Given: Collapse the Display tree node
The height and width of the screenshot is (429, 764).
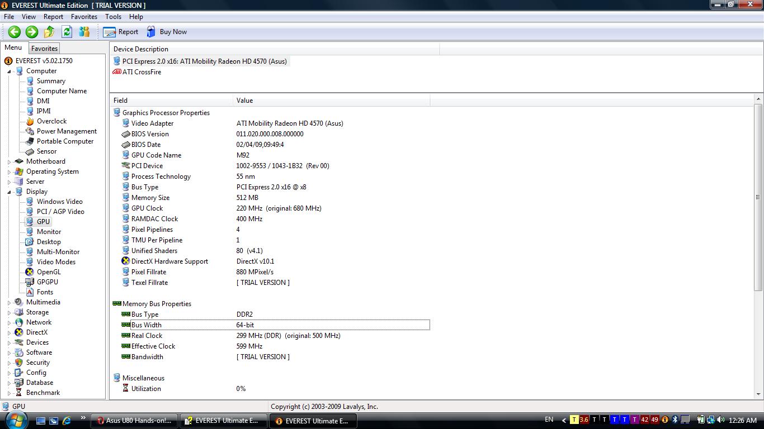Looking at the screenshot, I should (9, 192).
